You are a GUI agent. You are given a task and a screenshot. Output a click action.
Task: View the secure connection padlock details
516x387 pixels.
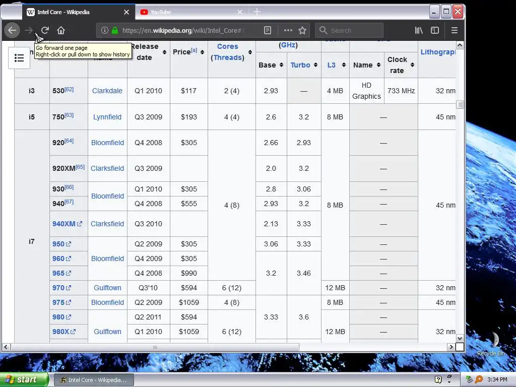115,30
